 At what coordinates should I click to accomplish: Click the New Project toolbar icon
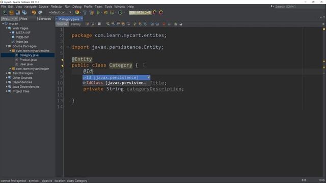[x=11, y=12]
